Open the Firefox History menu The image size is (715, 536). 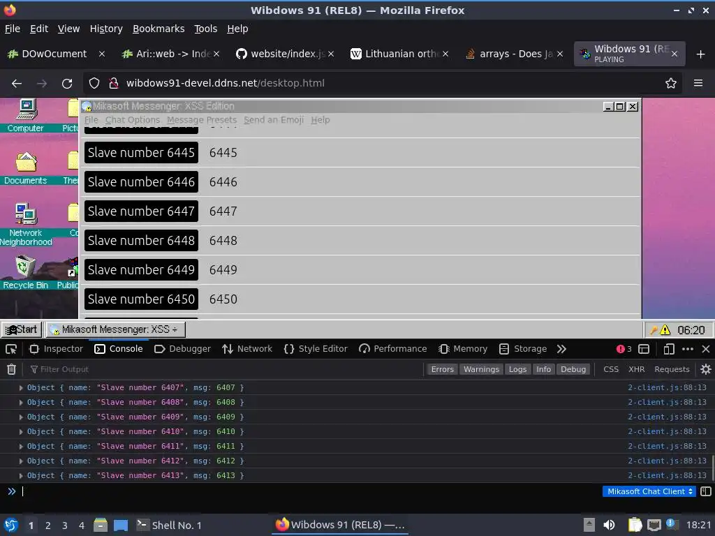(106, 29)
